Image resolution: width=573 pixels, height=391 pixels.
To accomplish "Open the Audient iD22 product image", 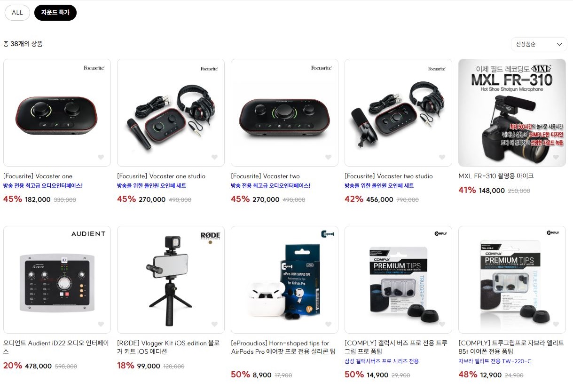I will pos(57,279).
